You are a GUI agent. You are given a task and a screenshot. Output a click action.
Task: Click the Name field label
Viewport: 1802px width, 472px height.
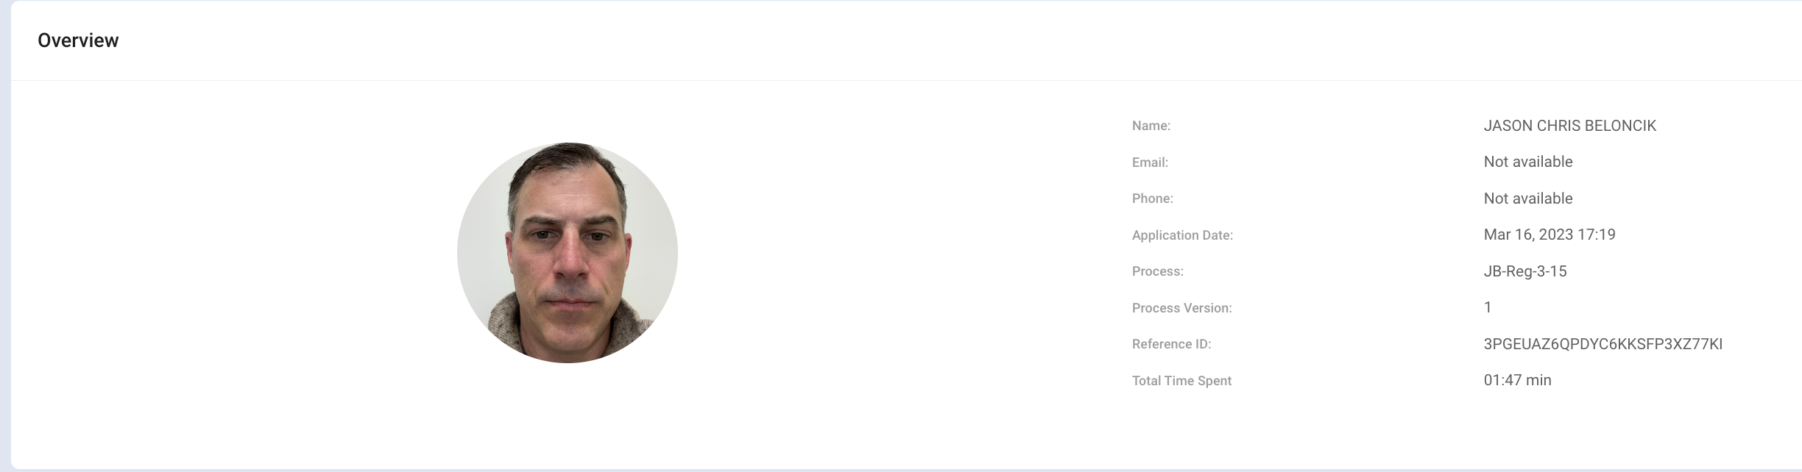[1151, 126]
